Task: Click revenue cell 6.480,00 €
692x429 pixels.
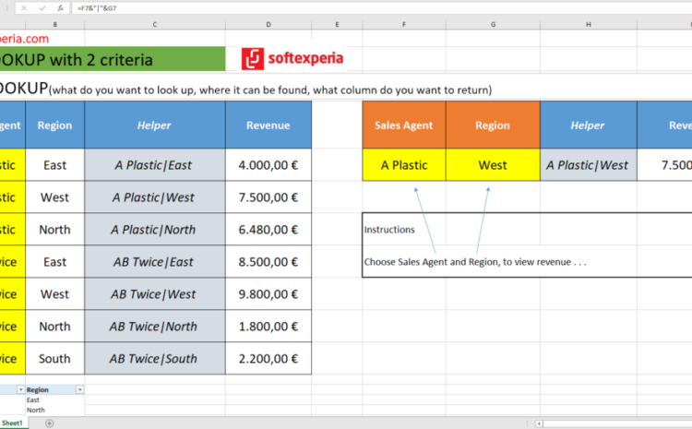Action: pyautogui.click(x=268, y=230)
